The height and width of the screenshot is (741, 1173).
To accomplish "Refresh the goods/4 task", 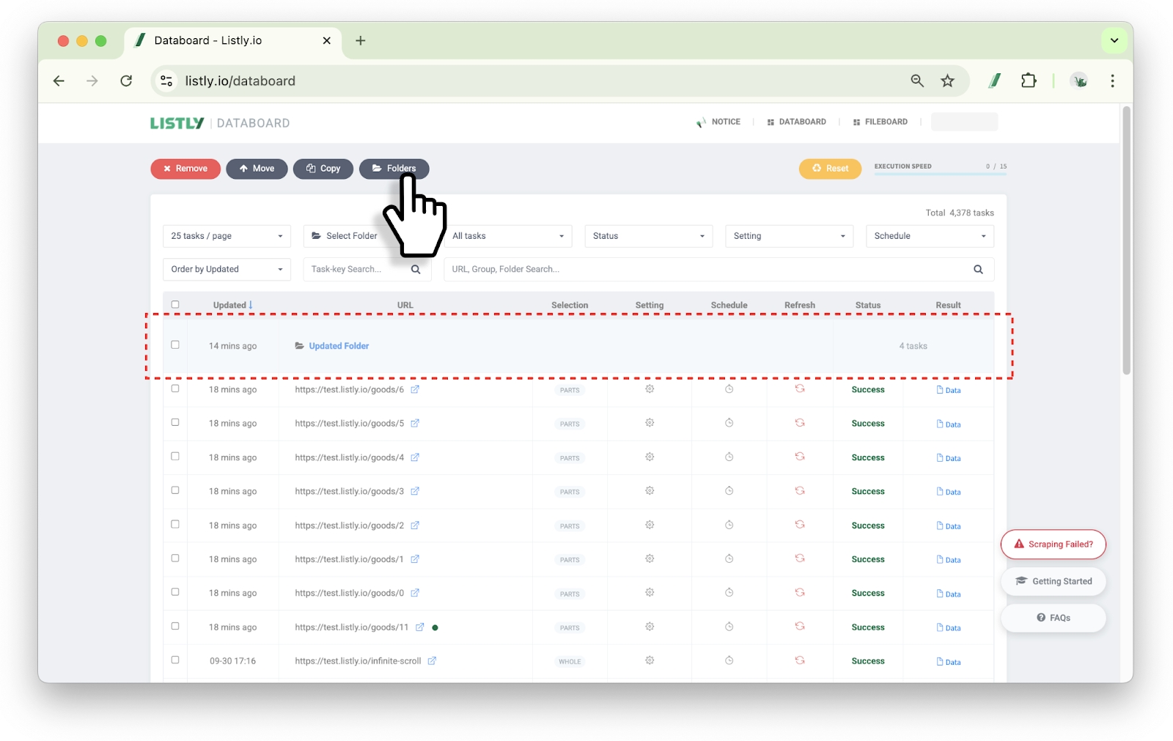I will pos(800,457).
